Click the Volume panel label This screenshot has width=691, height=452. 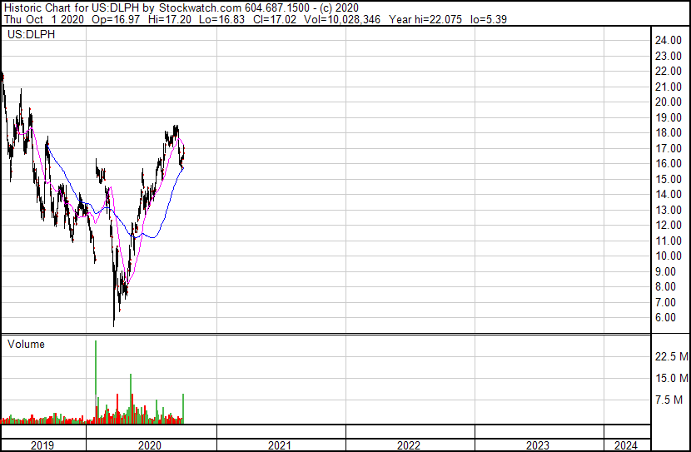(x=26, y=344)
